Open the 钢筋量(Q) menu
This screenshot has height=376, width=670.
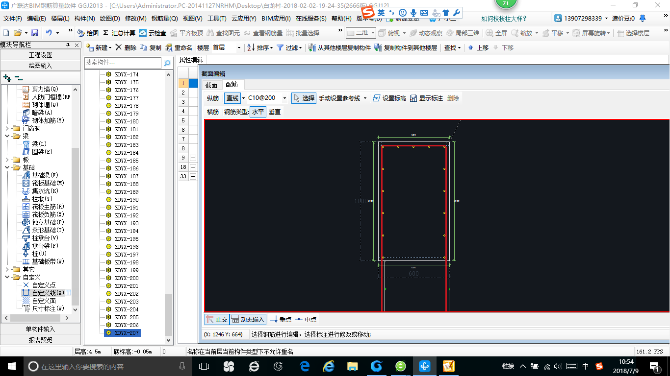click(x=164, y=18)
